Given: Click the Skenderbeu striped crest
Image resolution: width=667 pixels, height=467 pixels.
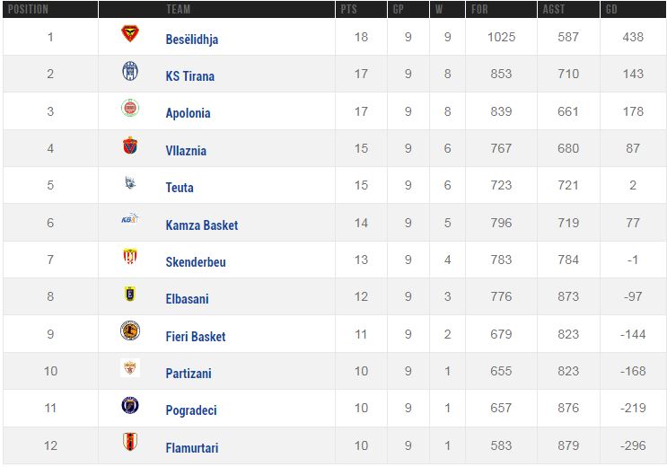Looking at the screenshot, I should (x=130, y=258).
